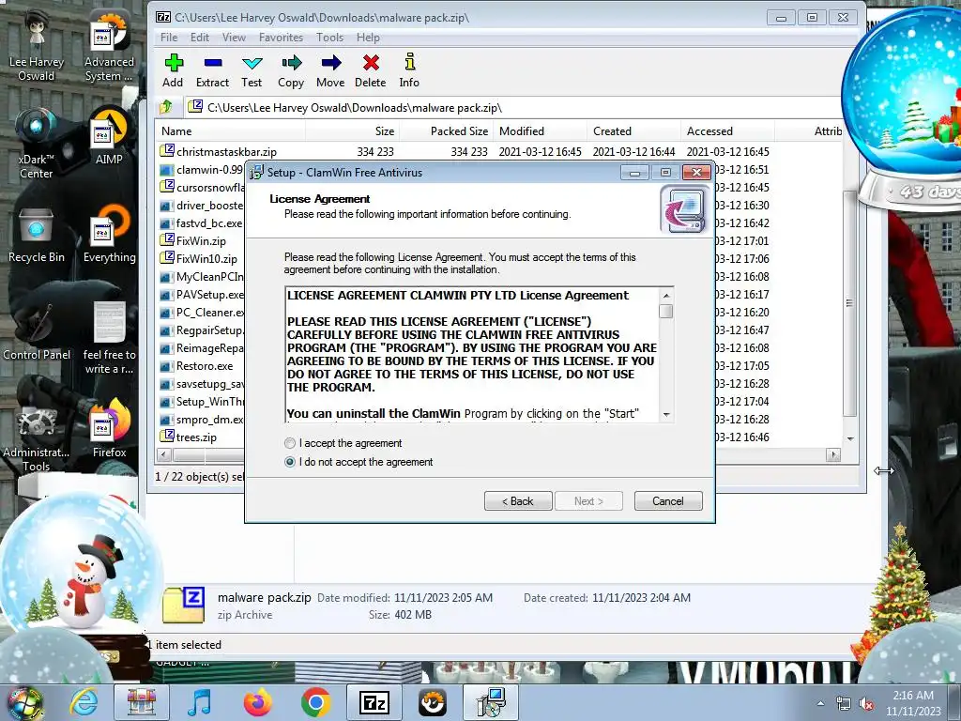961x721 pixels.
Task: Sort by the Packed Size column header
Action: point(446,131)
